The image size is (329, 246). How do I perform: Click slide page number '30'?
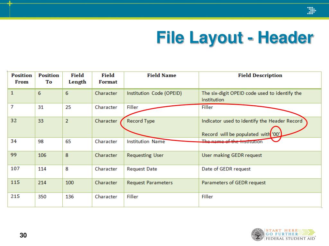[x=23, y=235]
